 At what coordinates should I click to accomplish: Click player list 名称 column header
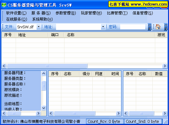point(70,74)
